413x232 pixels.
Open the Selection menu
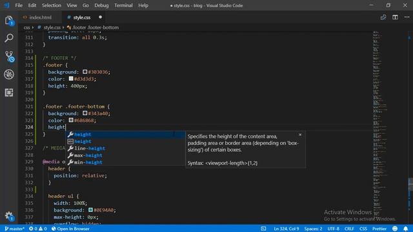[52, 5]
